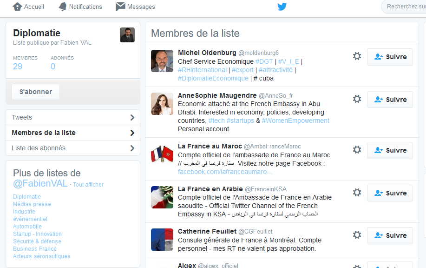Click the Twitter search field
The width and height of the screenshot is (426, 268).
click(404, 7)
